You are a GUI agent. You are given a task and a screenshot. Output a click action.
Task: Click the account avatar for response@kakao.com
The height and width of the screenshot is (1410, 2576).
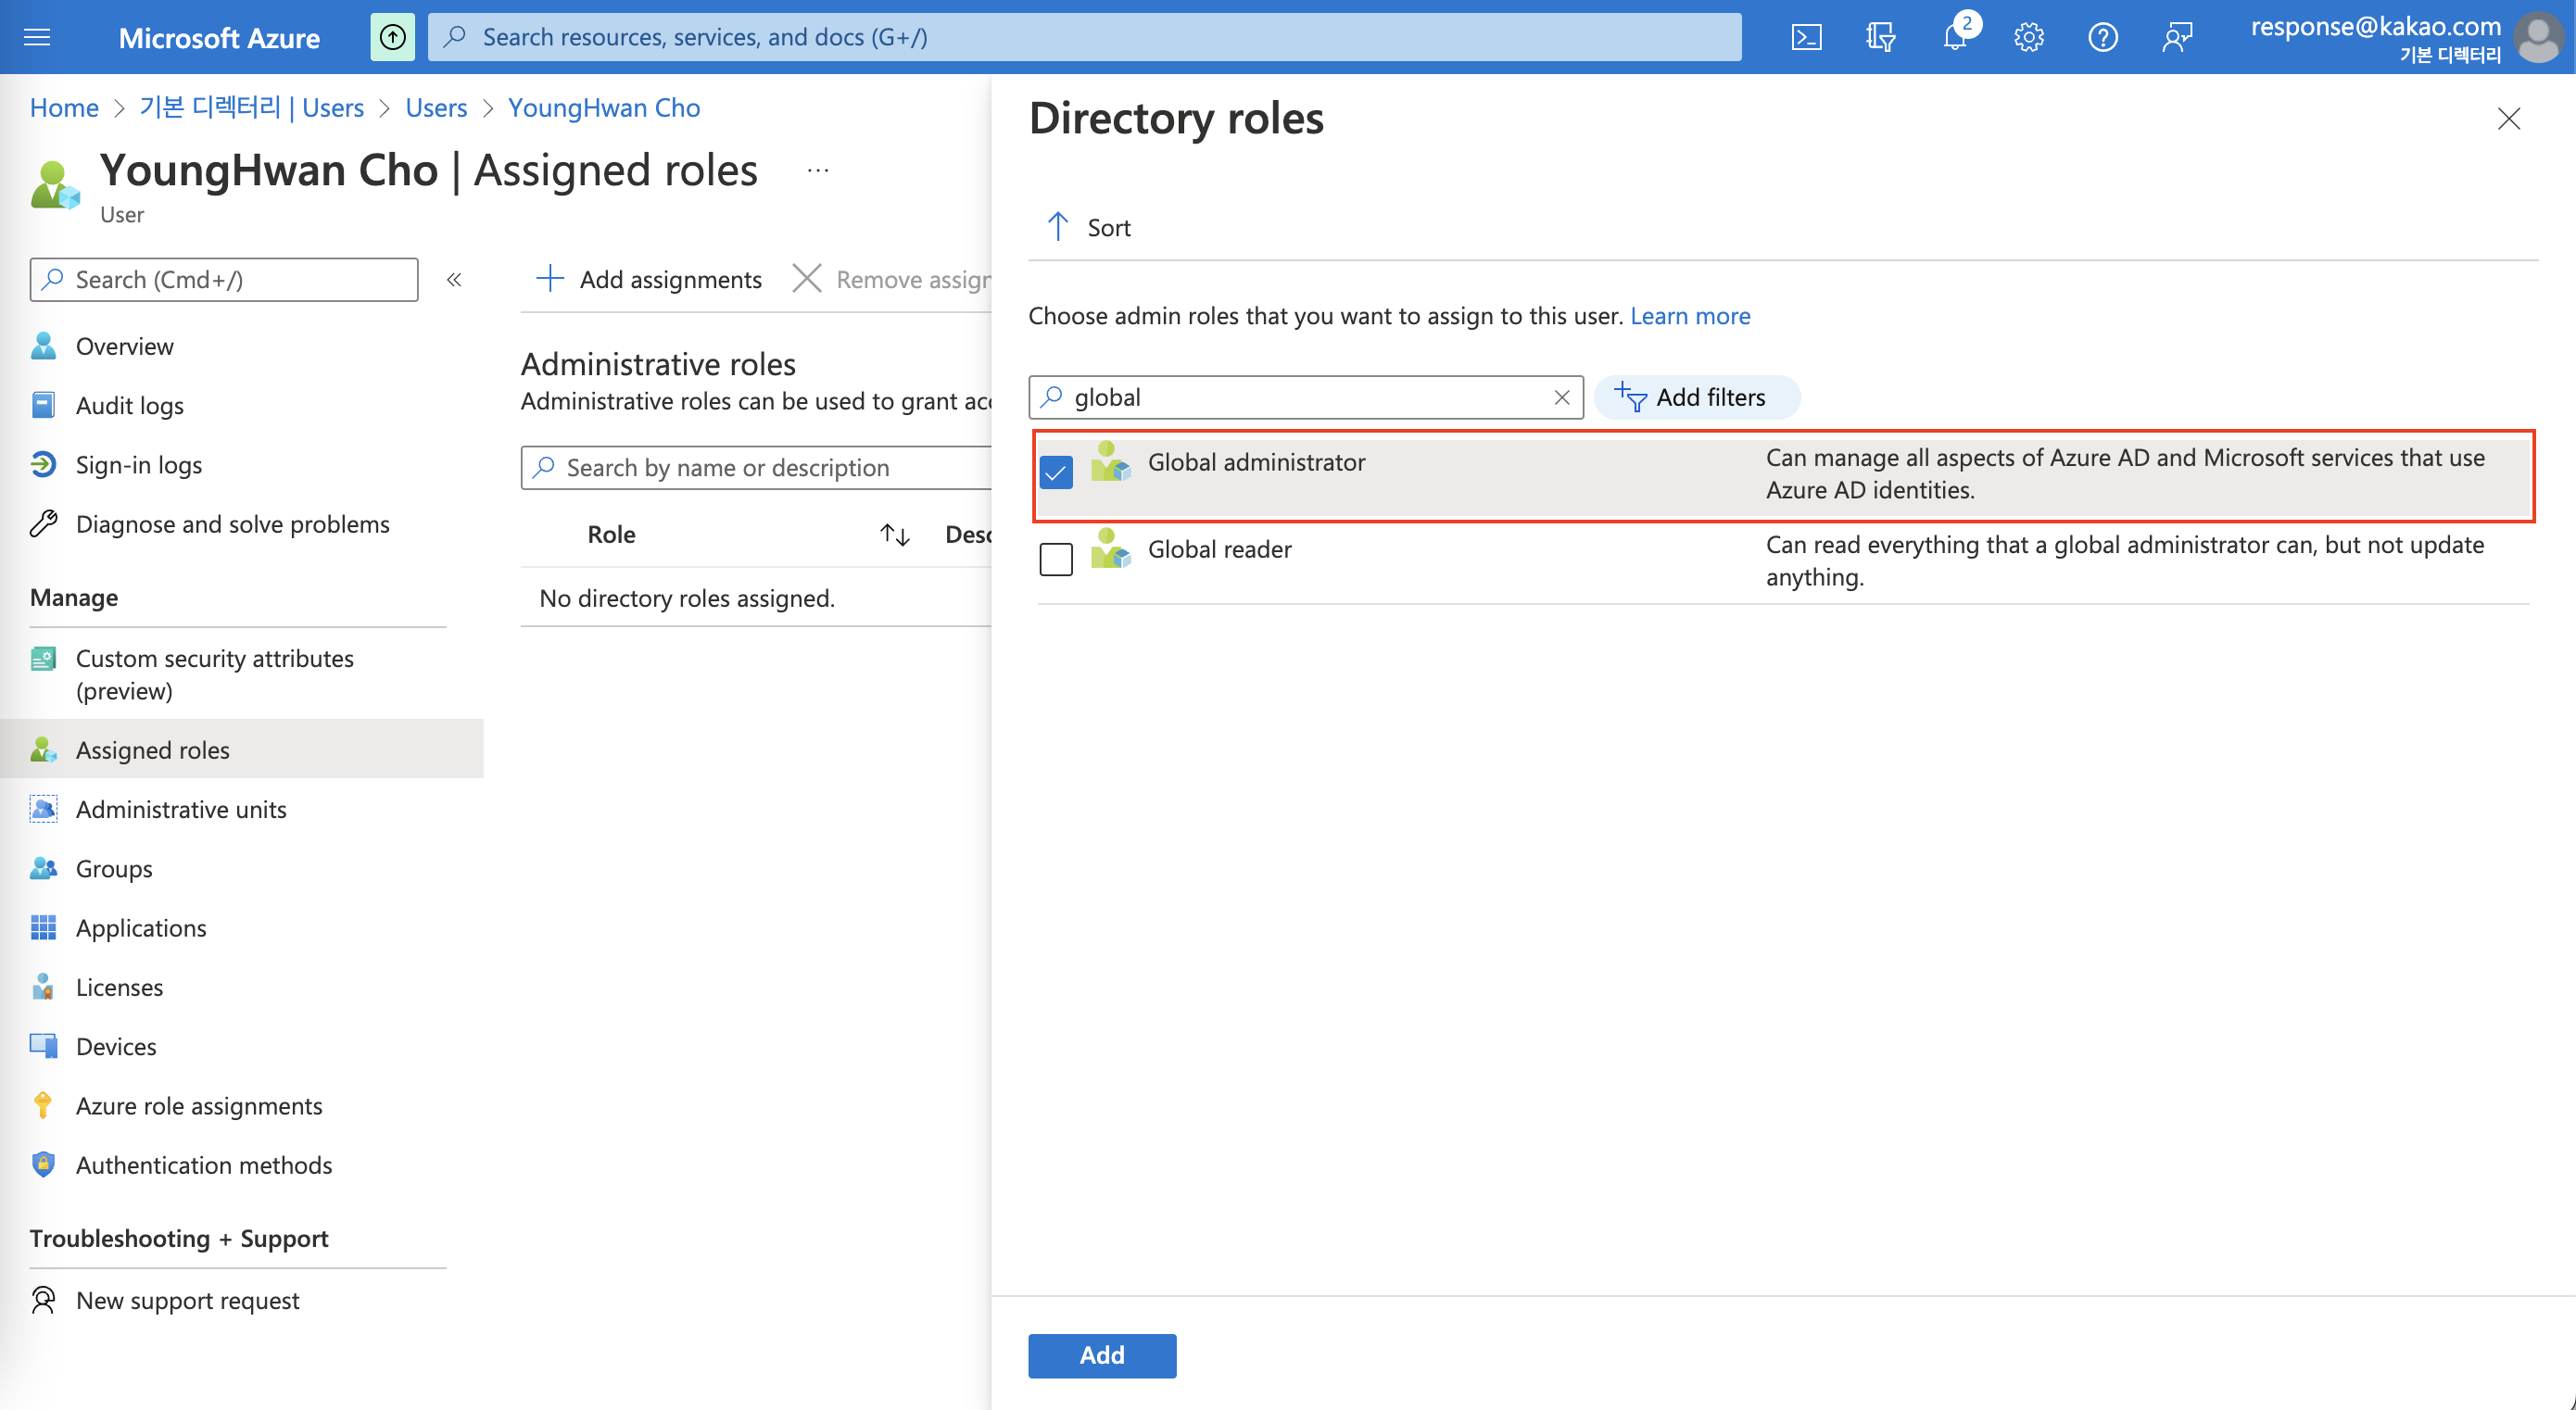[x=2537, y=37]
